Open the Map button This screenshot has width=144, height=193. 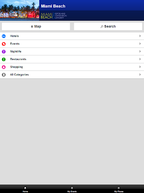[36, 26]
